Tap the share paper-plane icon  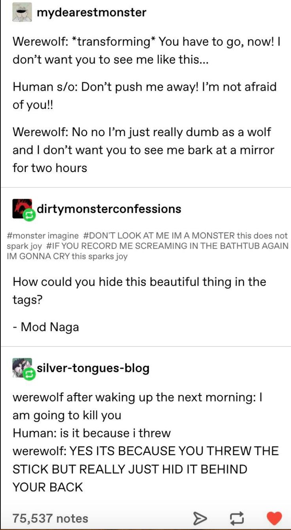[200, 518]
